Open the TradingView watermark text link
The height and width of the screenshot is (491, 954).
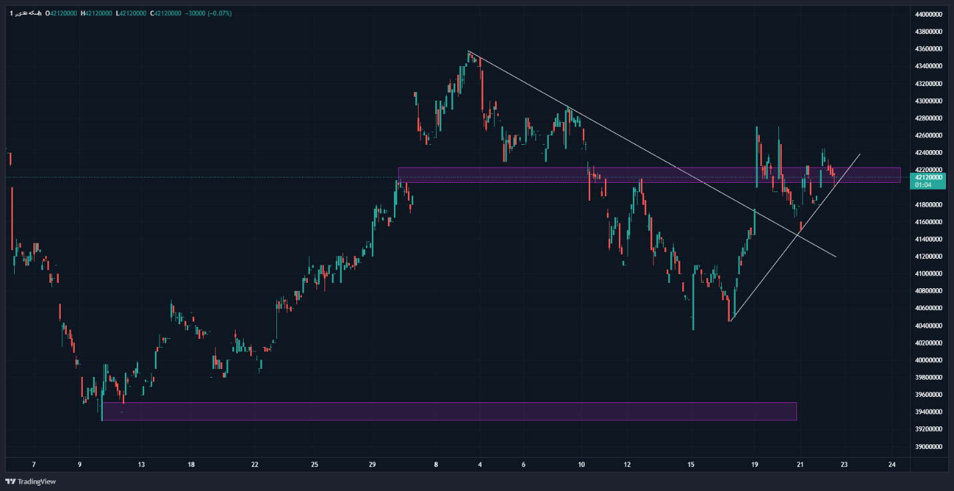(x=29, y=482)
